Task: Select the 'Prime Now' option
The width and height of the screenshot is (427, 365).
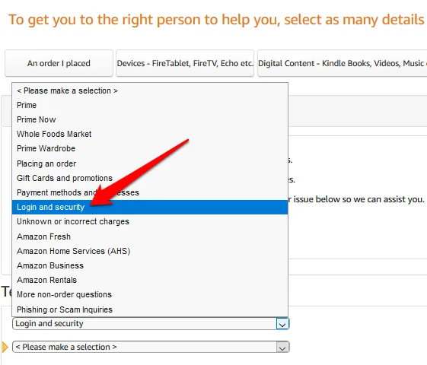Action: pos(150,119)
